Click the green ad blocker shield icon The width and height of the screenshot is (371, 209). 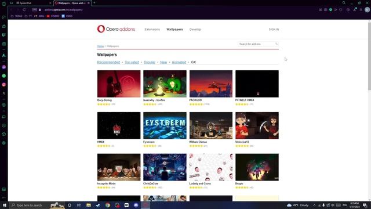coord(330,10)
